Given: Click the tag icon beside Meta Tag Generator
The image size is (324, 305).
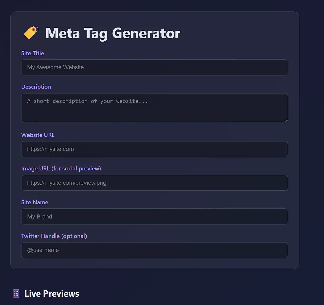Looking at the screenshot, I should 30,33.
